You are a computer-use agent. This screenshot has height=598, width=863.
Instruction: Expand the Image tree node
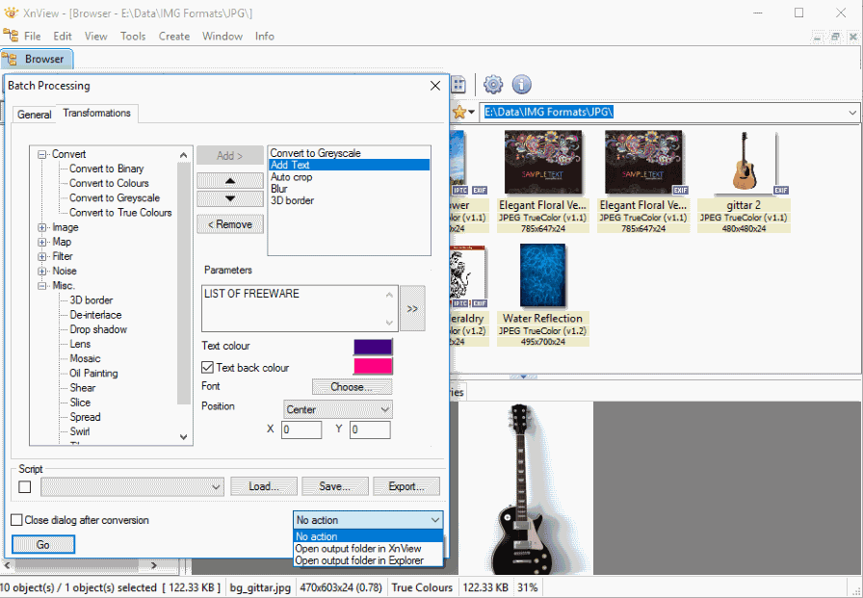tap(41, 227)
